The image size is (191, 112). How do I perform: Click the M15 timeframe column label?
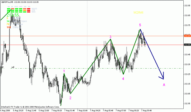click(21, 6)
